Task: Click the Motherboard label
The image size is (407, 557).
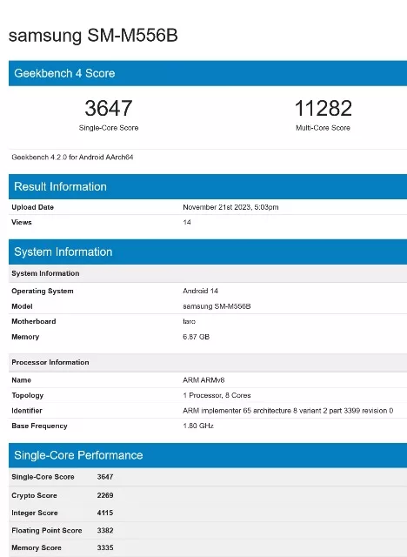Action: [x=34, y=321]
